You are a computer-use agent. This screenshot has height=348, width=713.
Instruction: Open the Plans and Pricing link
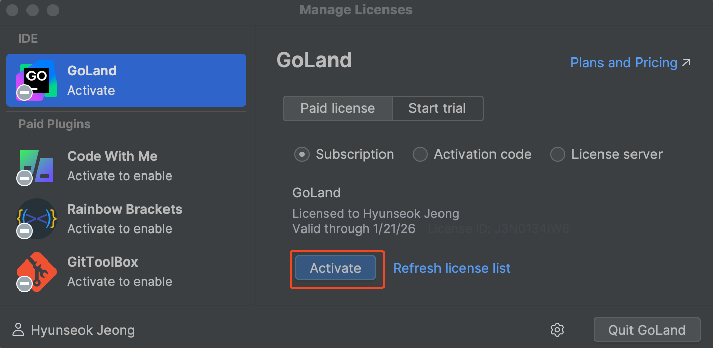click(630, 63)
